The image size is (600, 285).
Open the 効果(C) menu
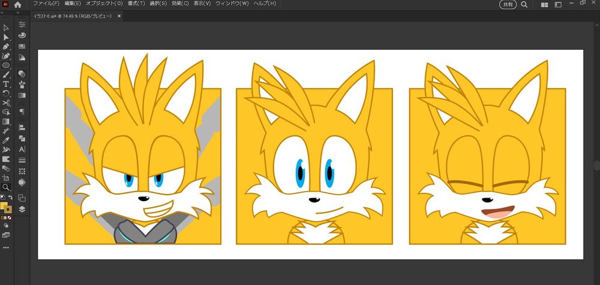tap(180, 4)
